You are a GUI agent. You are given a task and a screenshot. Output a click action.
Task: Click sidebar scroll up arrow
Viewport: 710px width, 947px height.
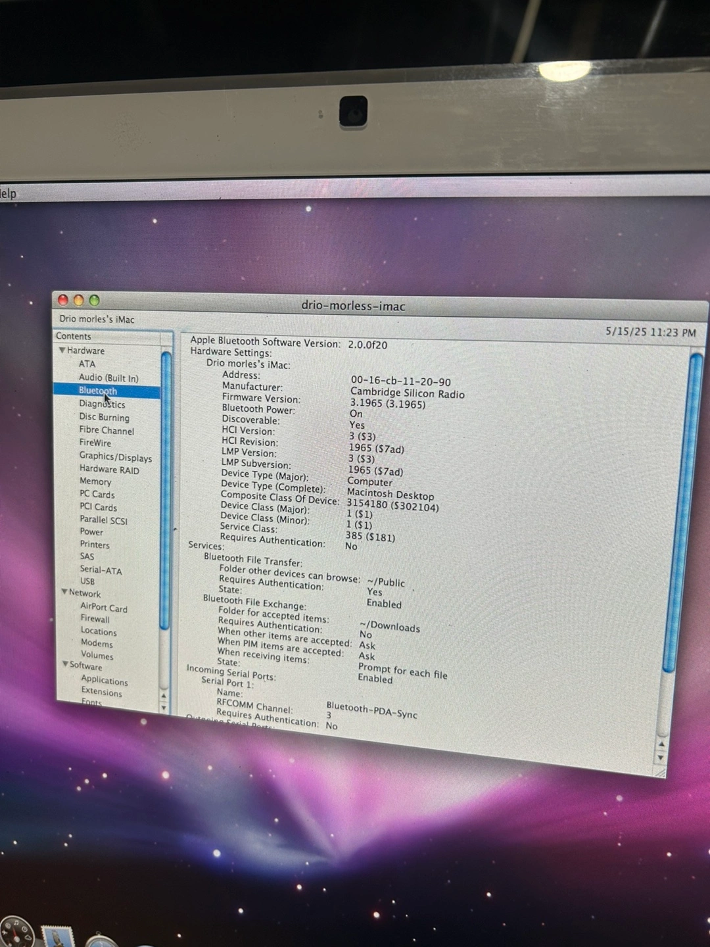point(164,696)
